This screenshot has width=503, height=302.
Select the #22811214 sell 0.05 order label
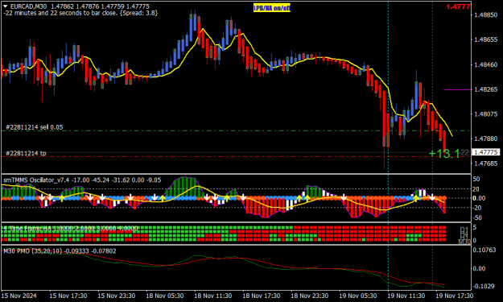point(35,127)
